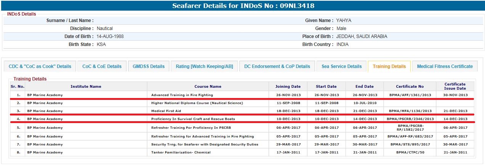
Task: Click the Certificate Issue Date column header
Action: pos(455,86)
